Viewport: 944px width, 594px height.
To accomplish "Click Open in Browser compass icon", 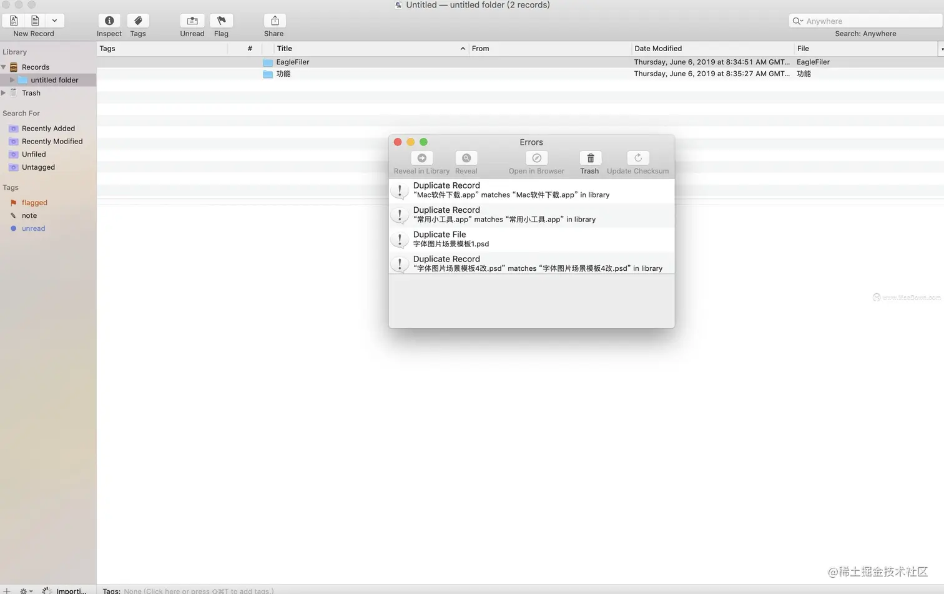I will pos(536,158).
